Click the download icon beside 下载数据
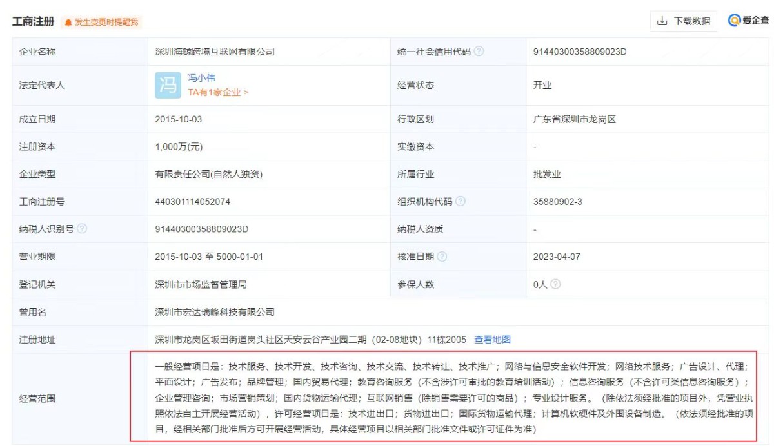 click(x=662, y=21)
